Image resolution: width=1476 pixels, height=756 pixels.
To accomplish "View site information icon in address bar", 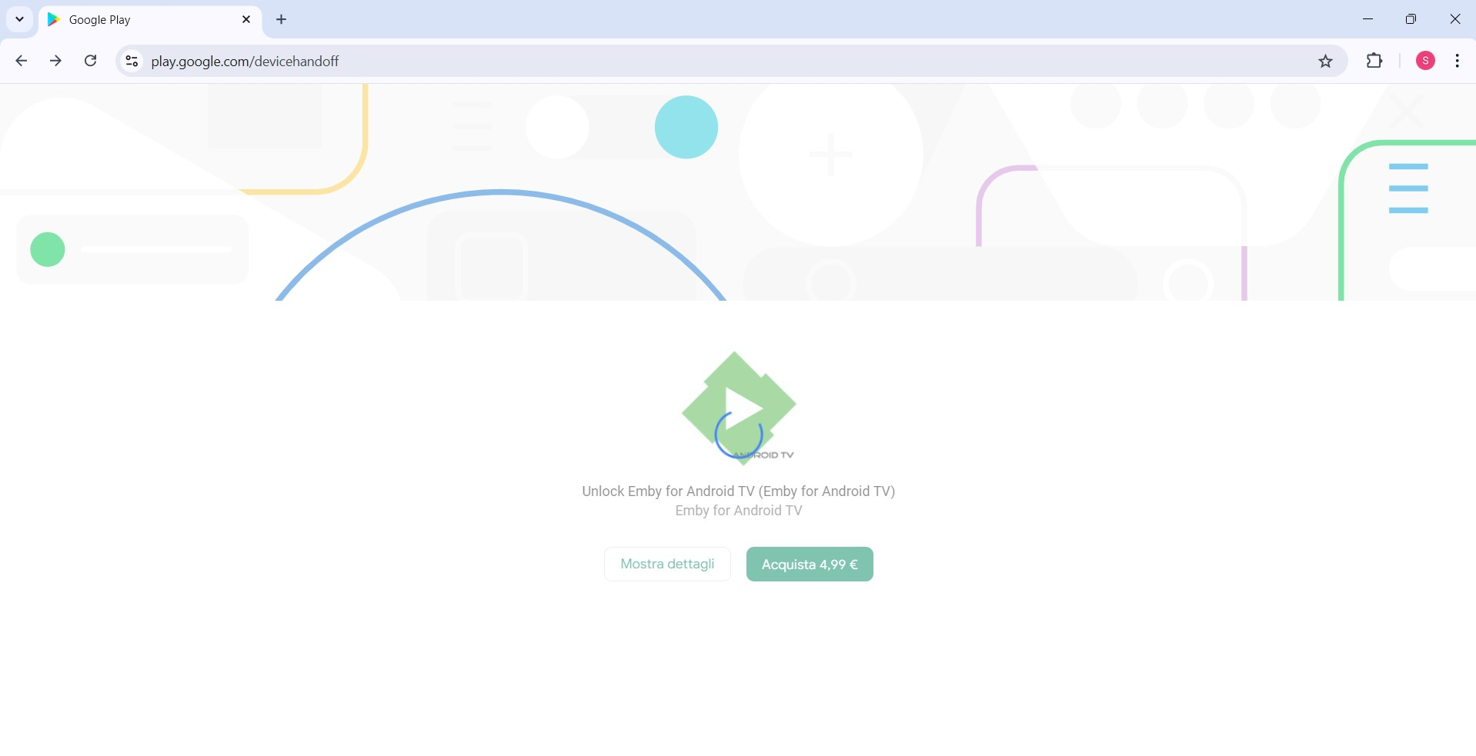I will pos(132,61).
